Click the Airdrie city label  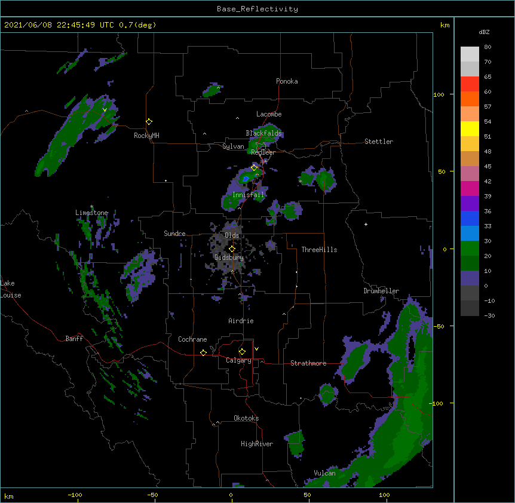pos(241,321)
